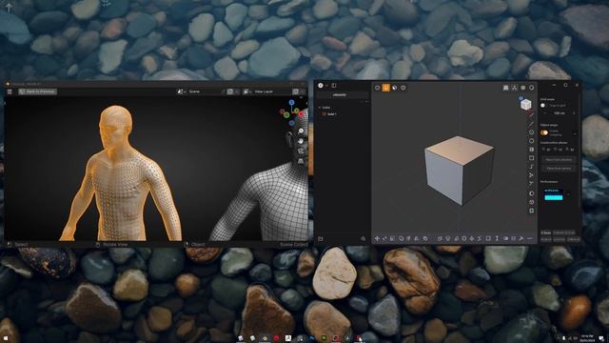Click the view orientation cube in Plasticity viewport
609x343 pixels.
tap(526, 104)
